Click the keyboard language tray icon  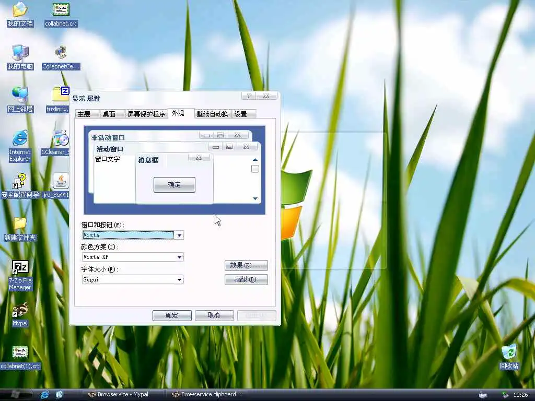[483, 395]
